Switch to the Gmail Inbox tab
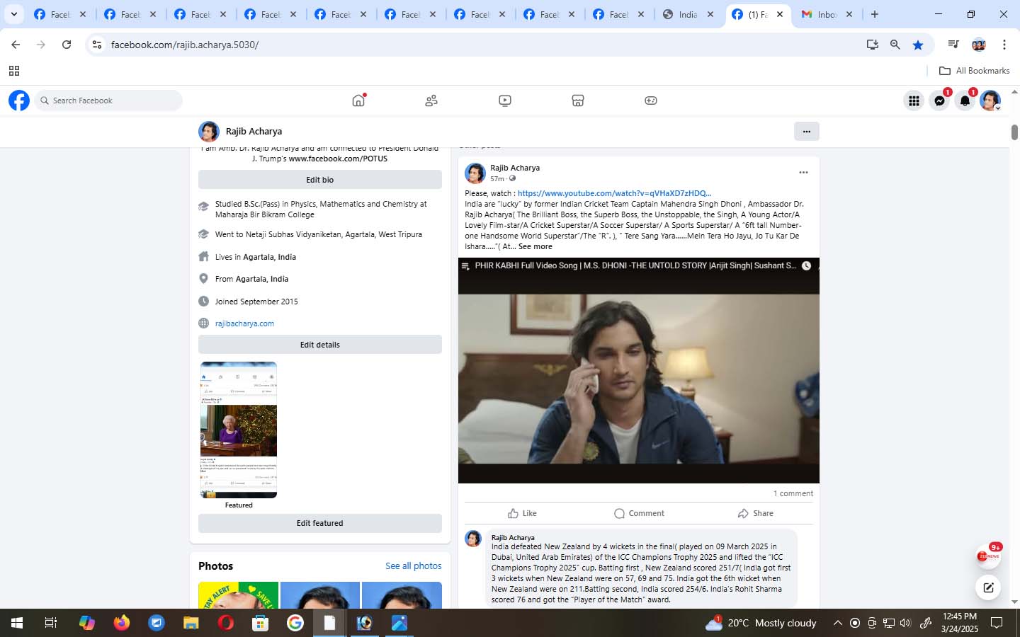 pos(827,14)
